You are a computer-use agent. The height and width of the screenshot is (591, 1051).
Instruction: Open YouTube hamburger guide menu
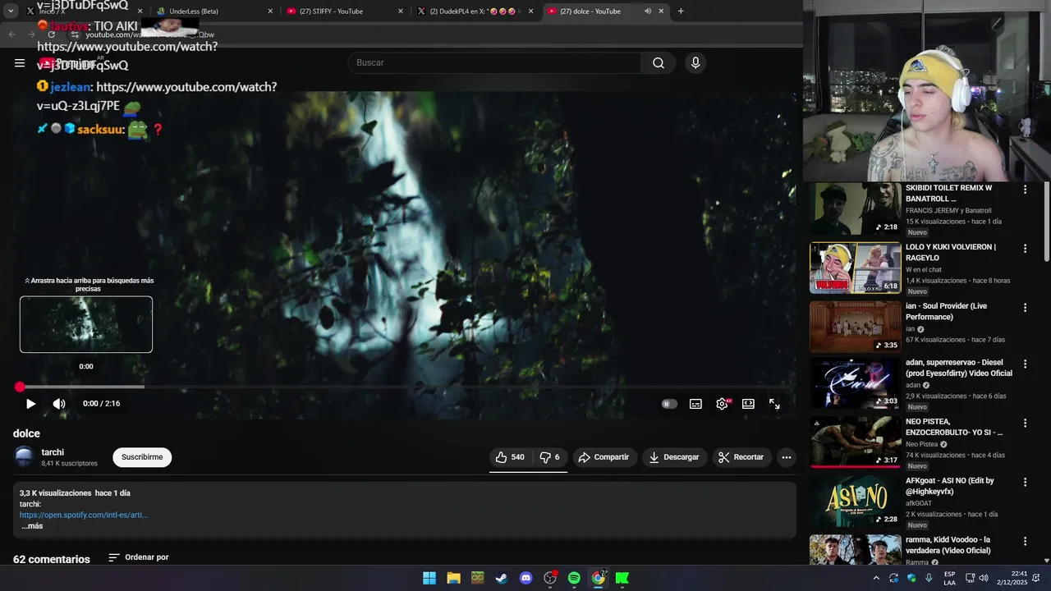pos(20,63)
